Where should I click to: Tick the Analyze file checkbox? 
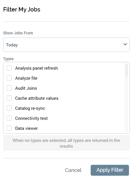[x=9, y=78]
